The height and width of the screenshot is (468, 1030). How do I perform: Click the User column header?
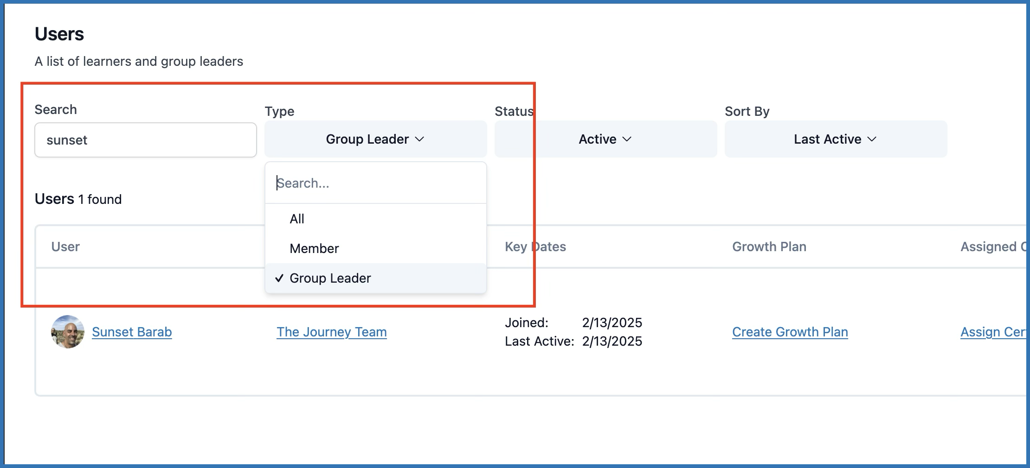[65, 247]
